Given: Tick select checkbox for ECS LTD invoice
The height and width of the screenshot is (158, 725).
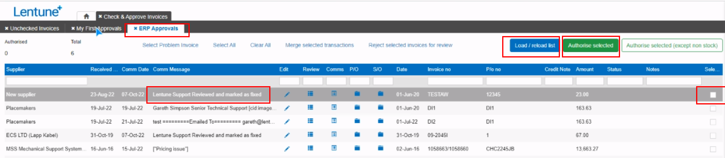Looking at the screenshot, I should (x=713, y=135).
